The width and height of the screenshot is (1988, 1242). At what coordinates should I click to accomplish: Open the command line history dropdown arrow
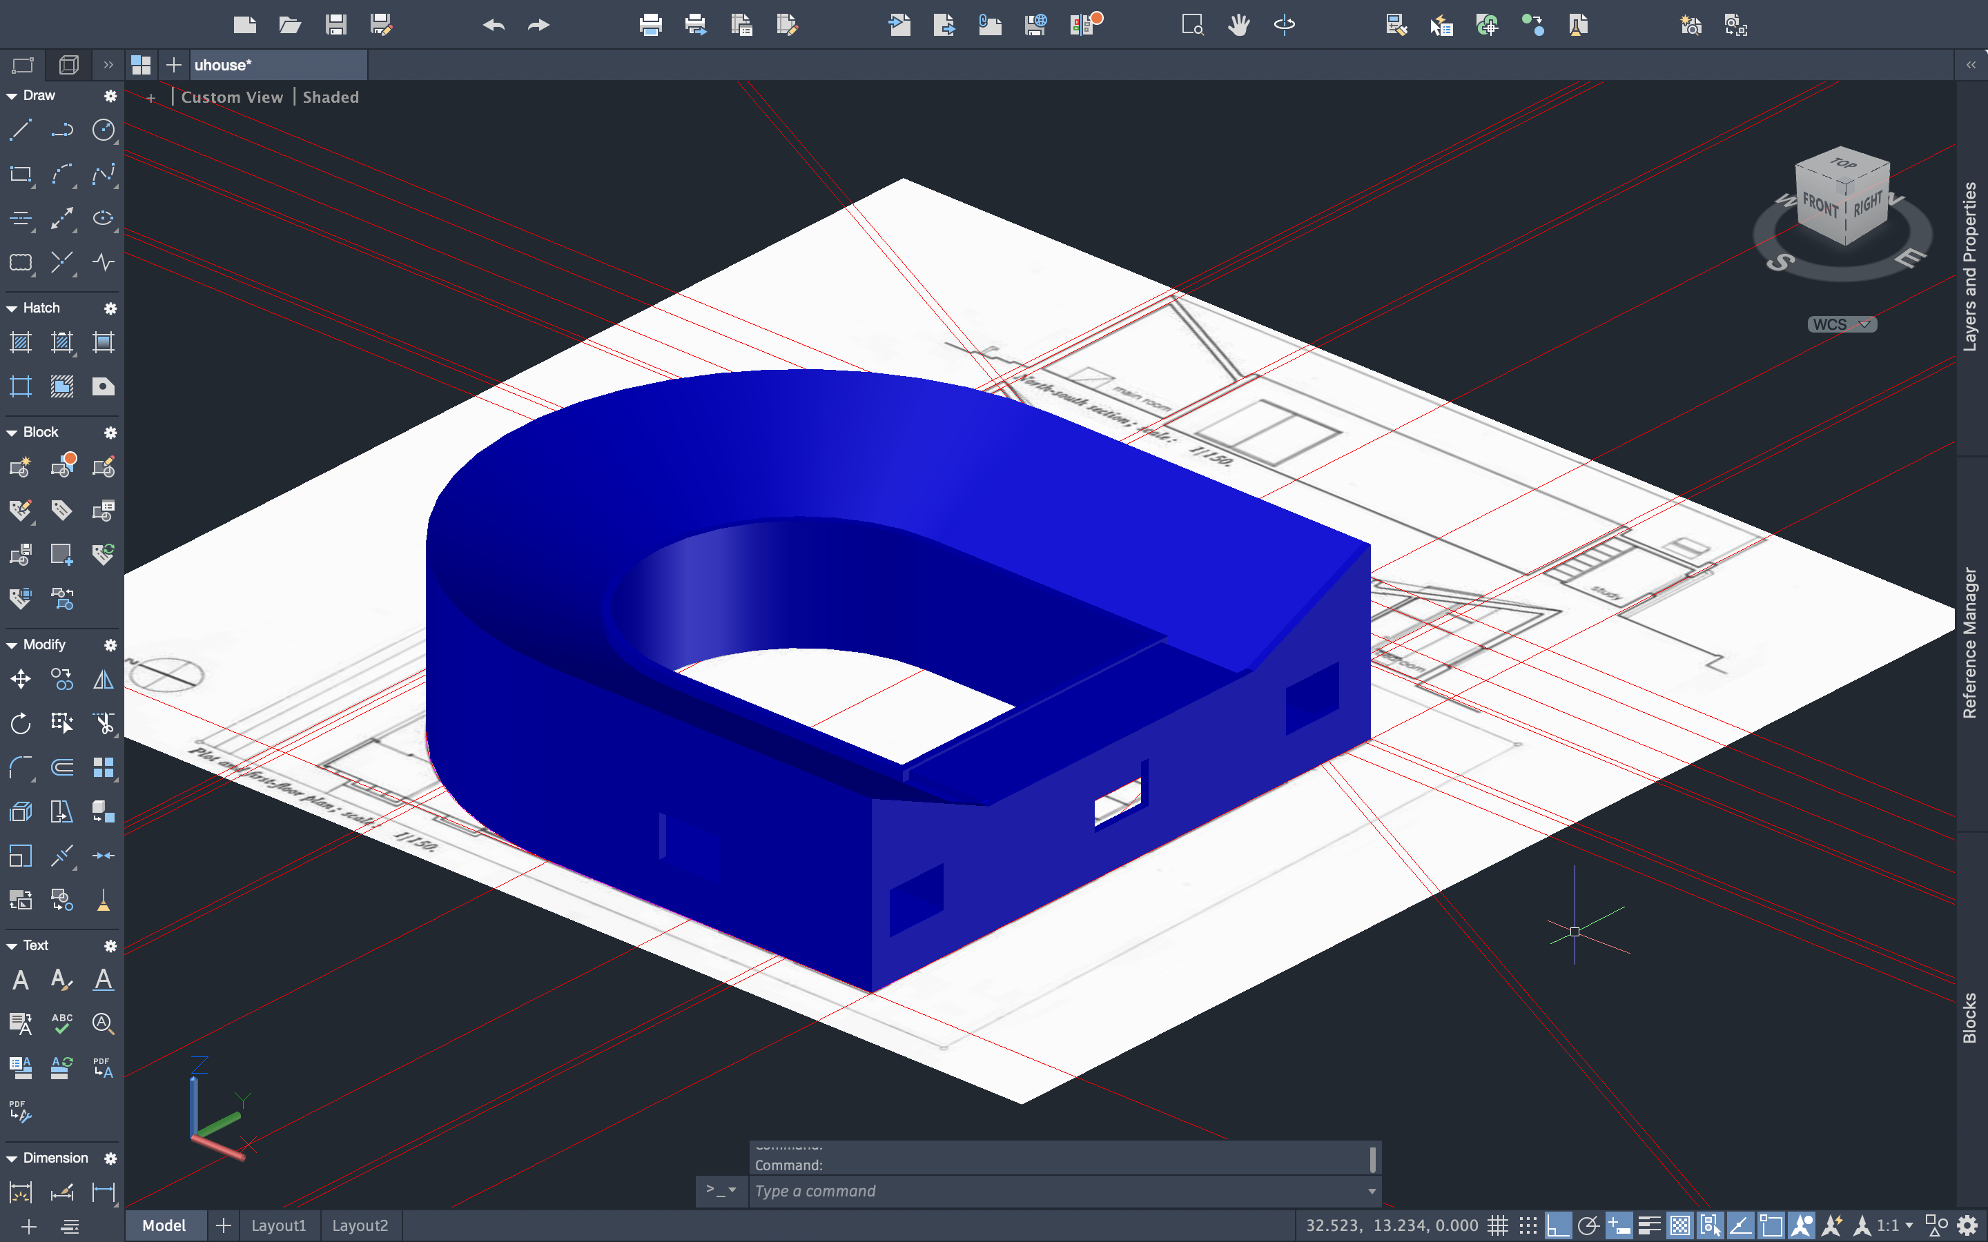pyautogui.click(x=1371, y=1191)
